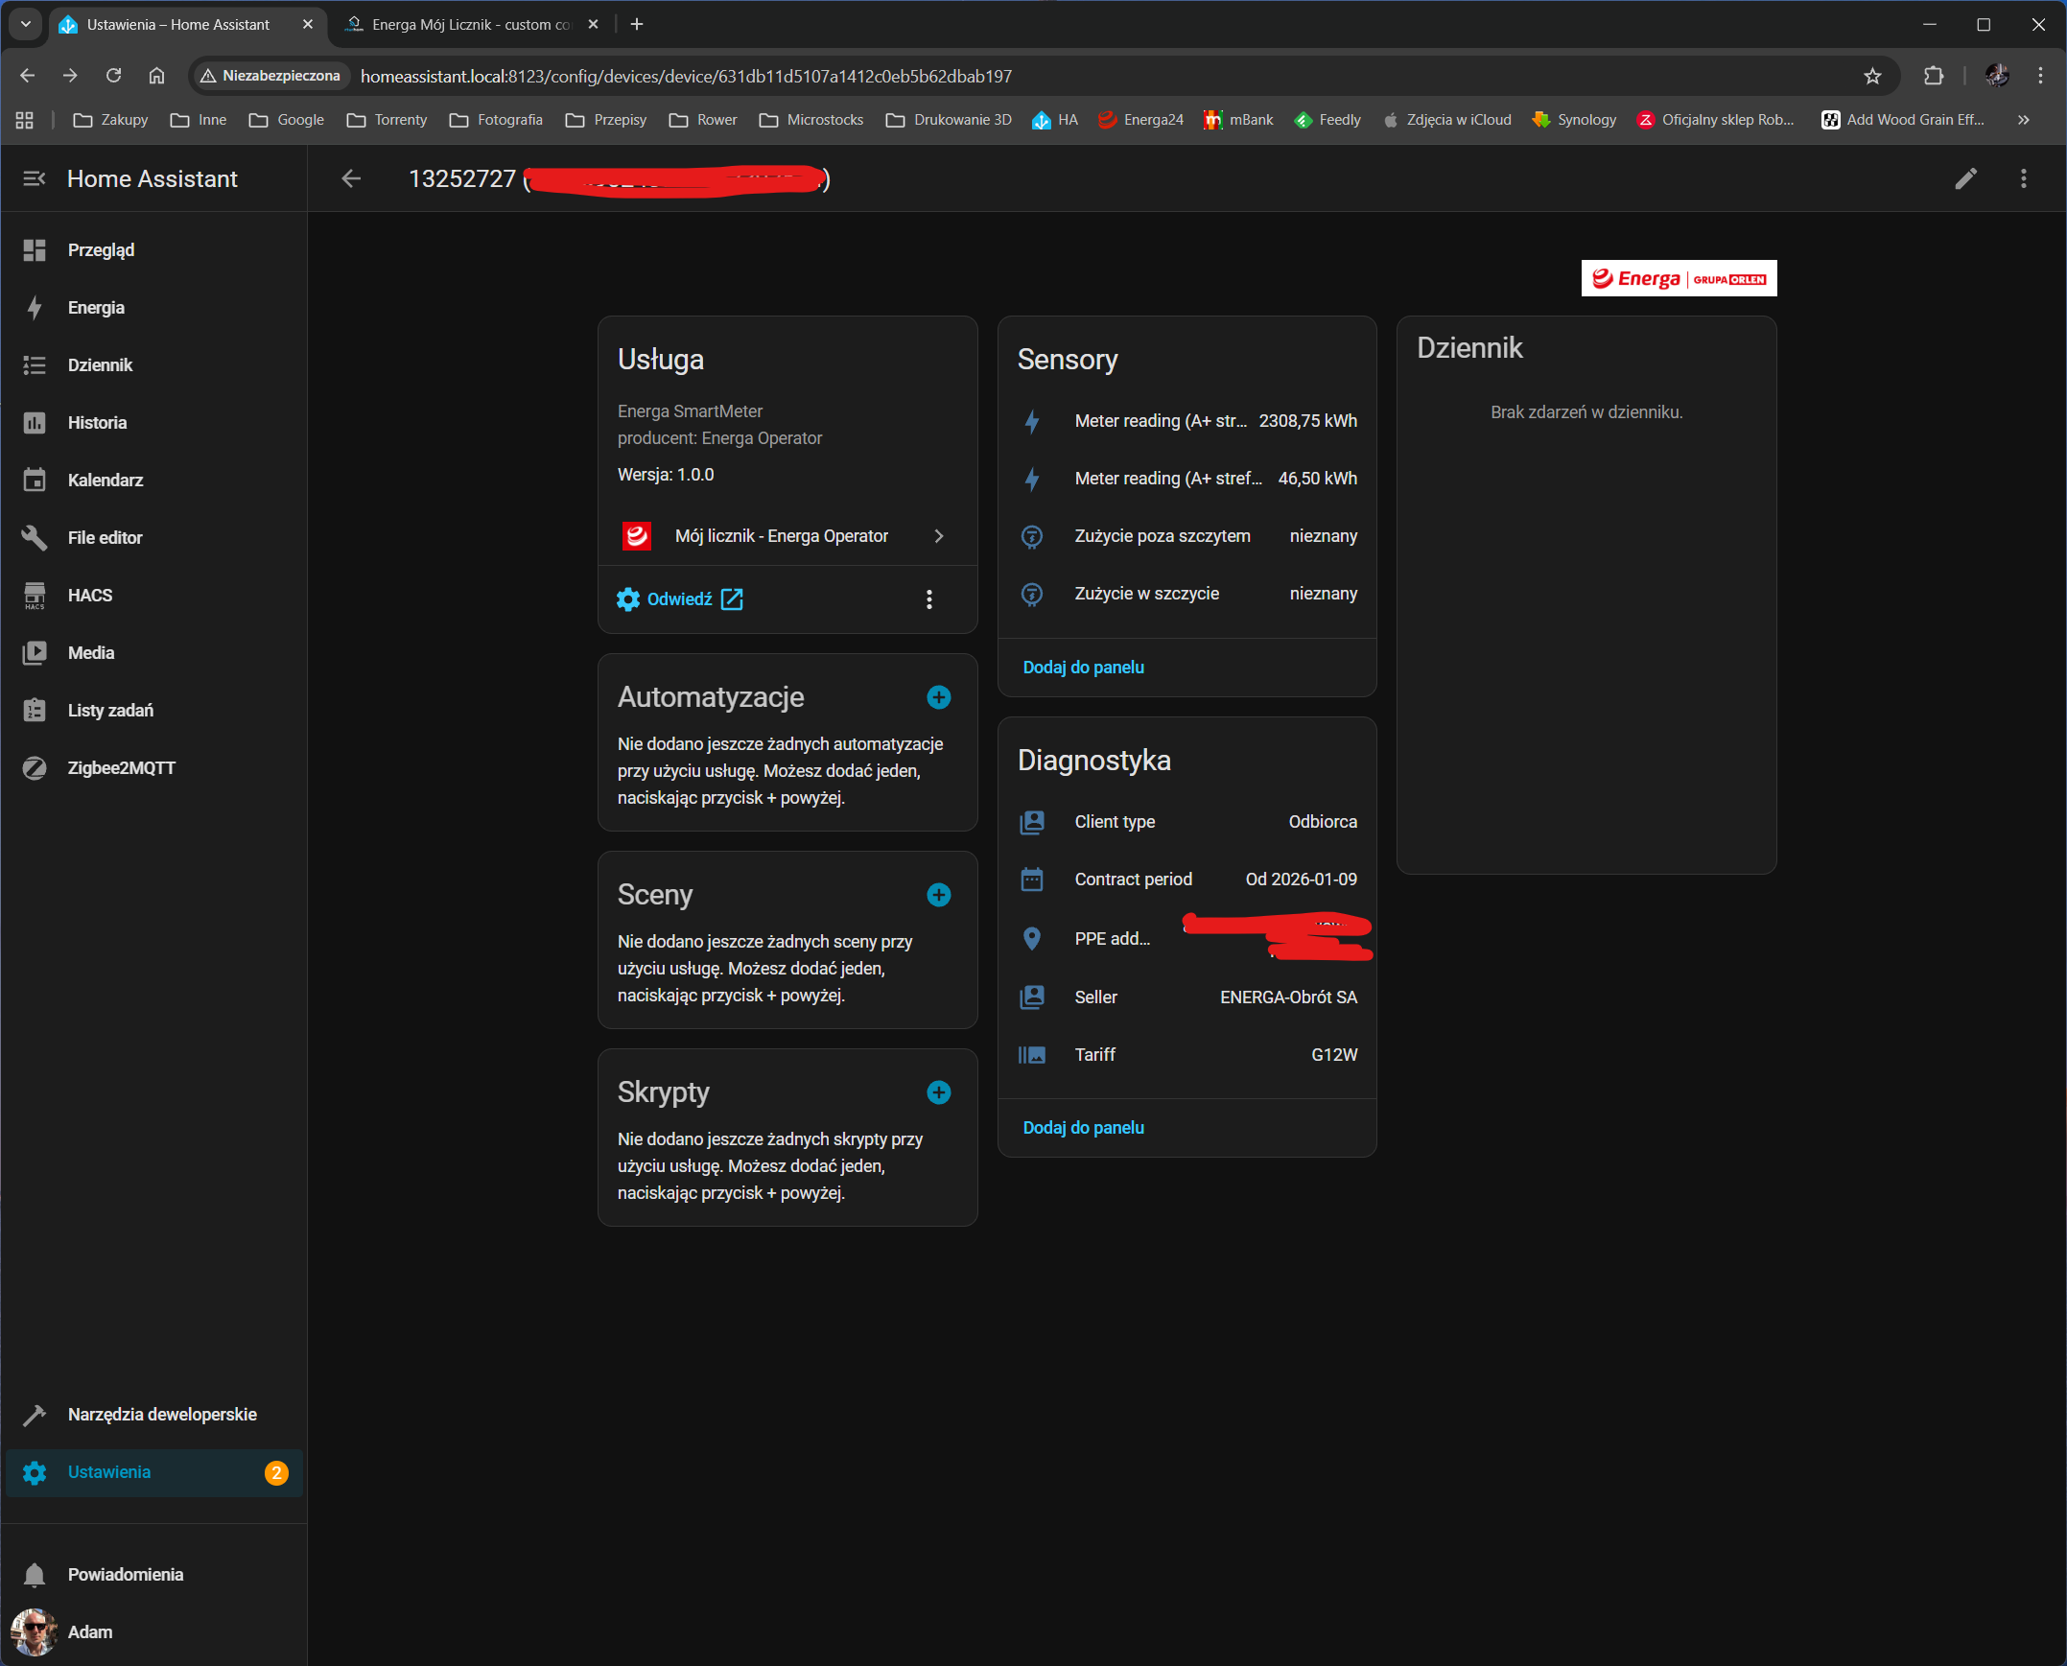This screenshot has width=2067, height=1666.
Task: Click back arrow next to device name
Action: click(351, 178)
